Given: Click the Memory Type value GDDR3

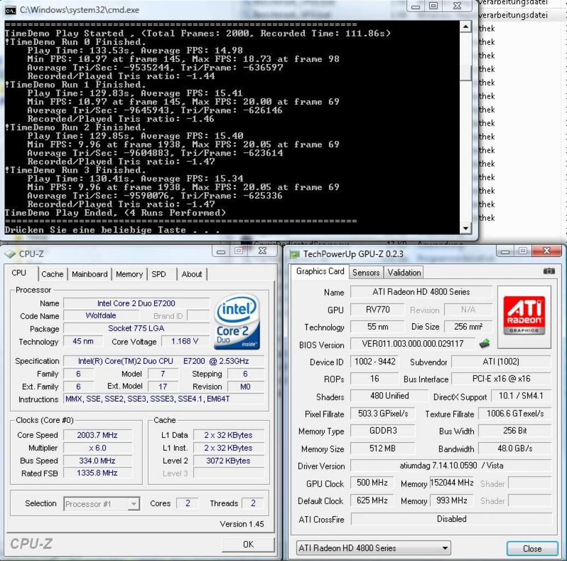Looking at the screenshot, I should [383, 431].
